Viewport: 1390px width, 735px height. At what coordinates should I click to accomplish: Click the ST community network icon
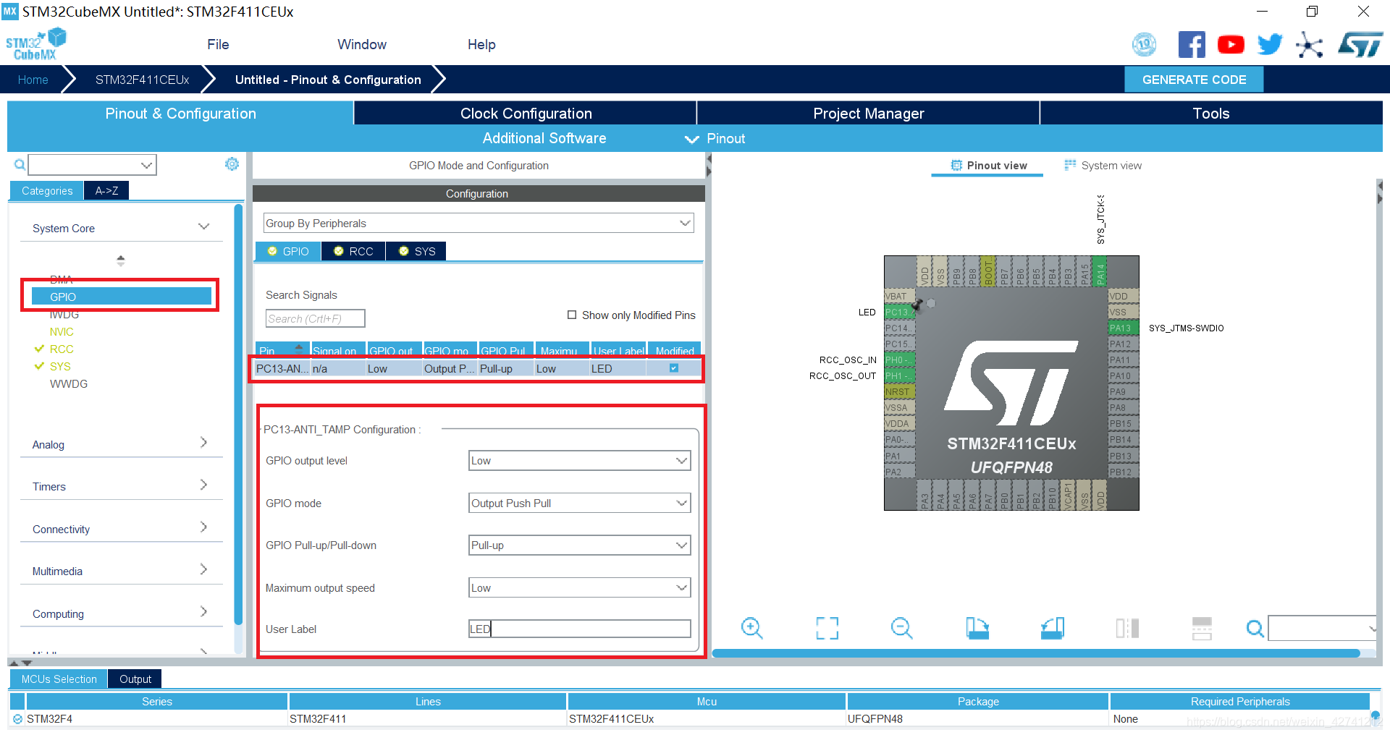[x=1310, y=45]
